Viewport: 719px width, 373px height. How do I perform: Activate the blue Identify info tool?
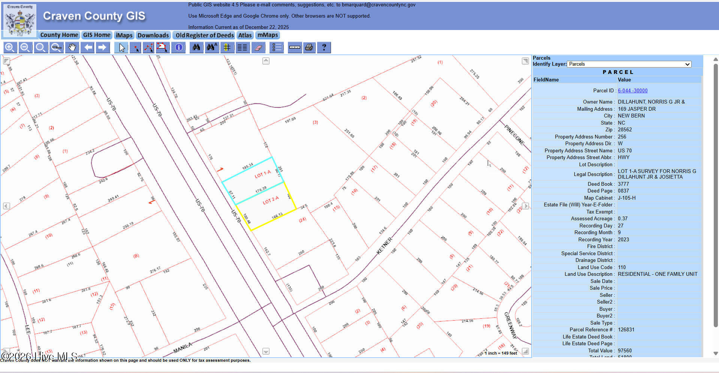click(x=179, y=48)
